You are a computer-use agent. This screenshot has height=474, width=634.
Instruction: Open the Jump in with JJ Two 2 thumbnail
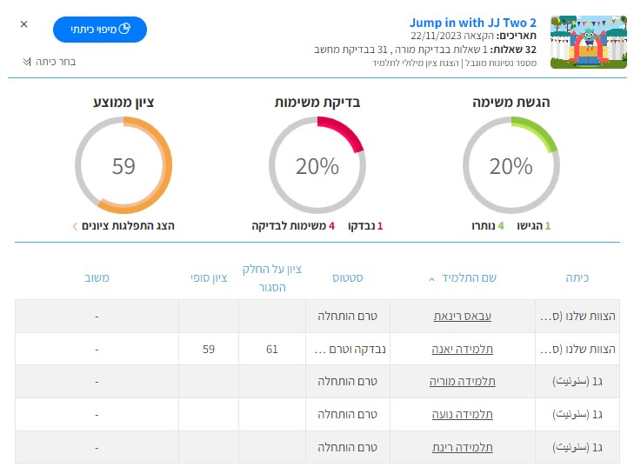(x=588, y=42)
